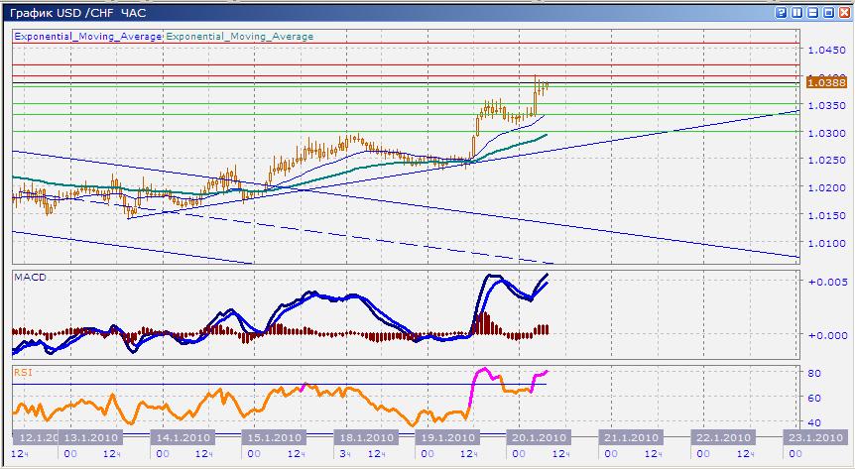Select the green Exponential_Moving_Average label
Image resolution: width=855 pixels, height=469 pixels.
coord(239,37)
